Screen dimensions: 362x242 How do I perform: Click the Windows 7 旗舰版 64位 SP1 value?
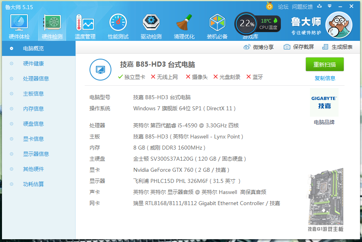184,108
